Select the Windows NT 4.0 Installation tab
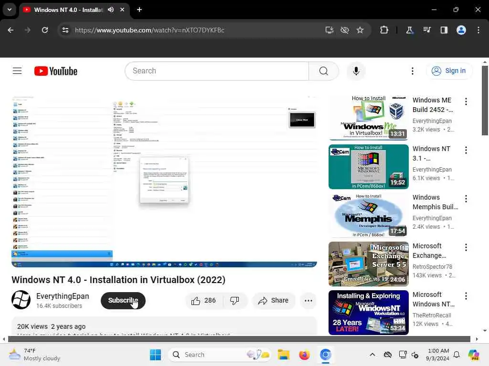Image resolution: width=489 pixels, height=366 pixels. [x=69, y=10]
